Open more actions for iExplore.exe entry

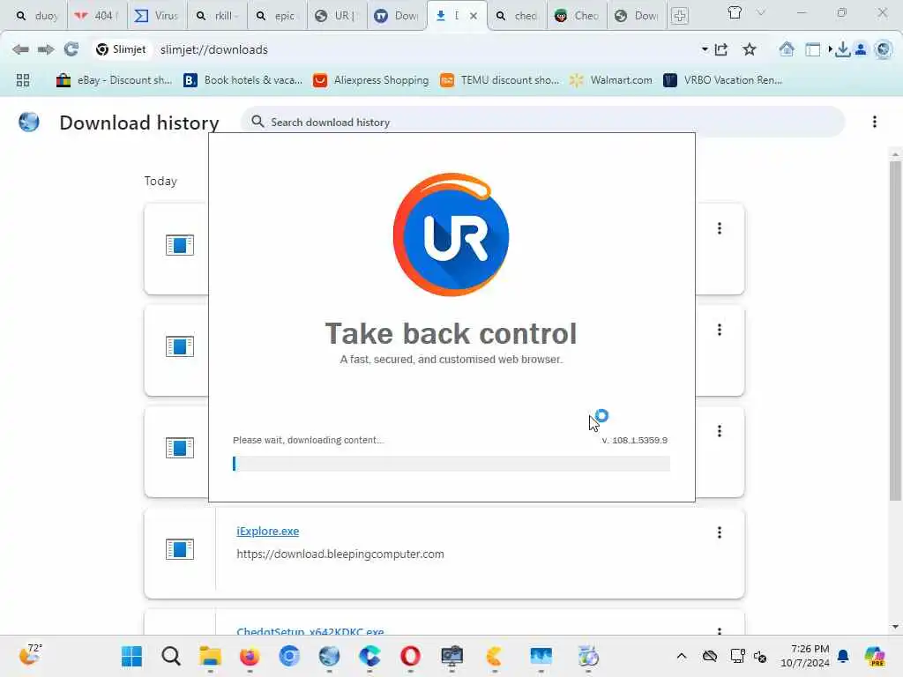720,532
